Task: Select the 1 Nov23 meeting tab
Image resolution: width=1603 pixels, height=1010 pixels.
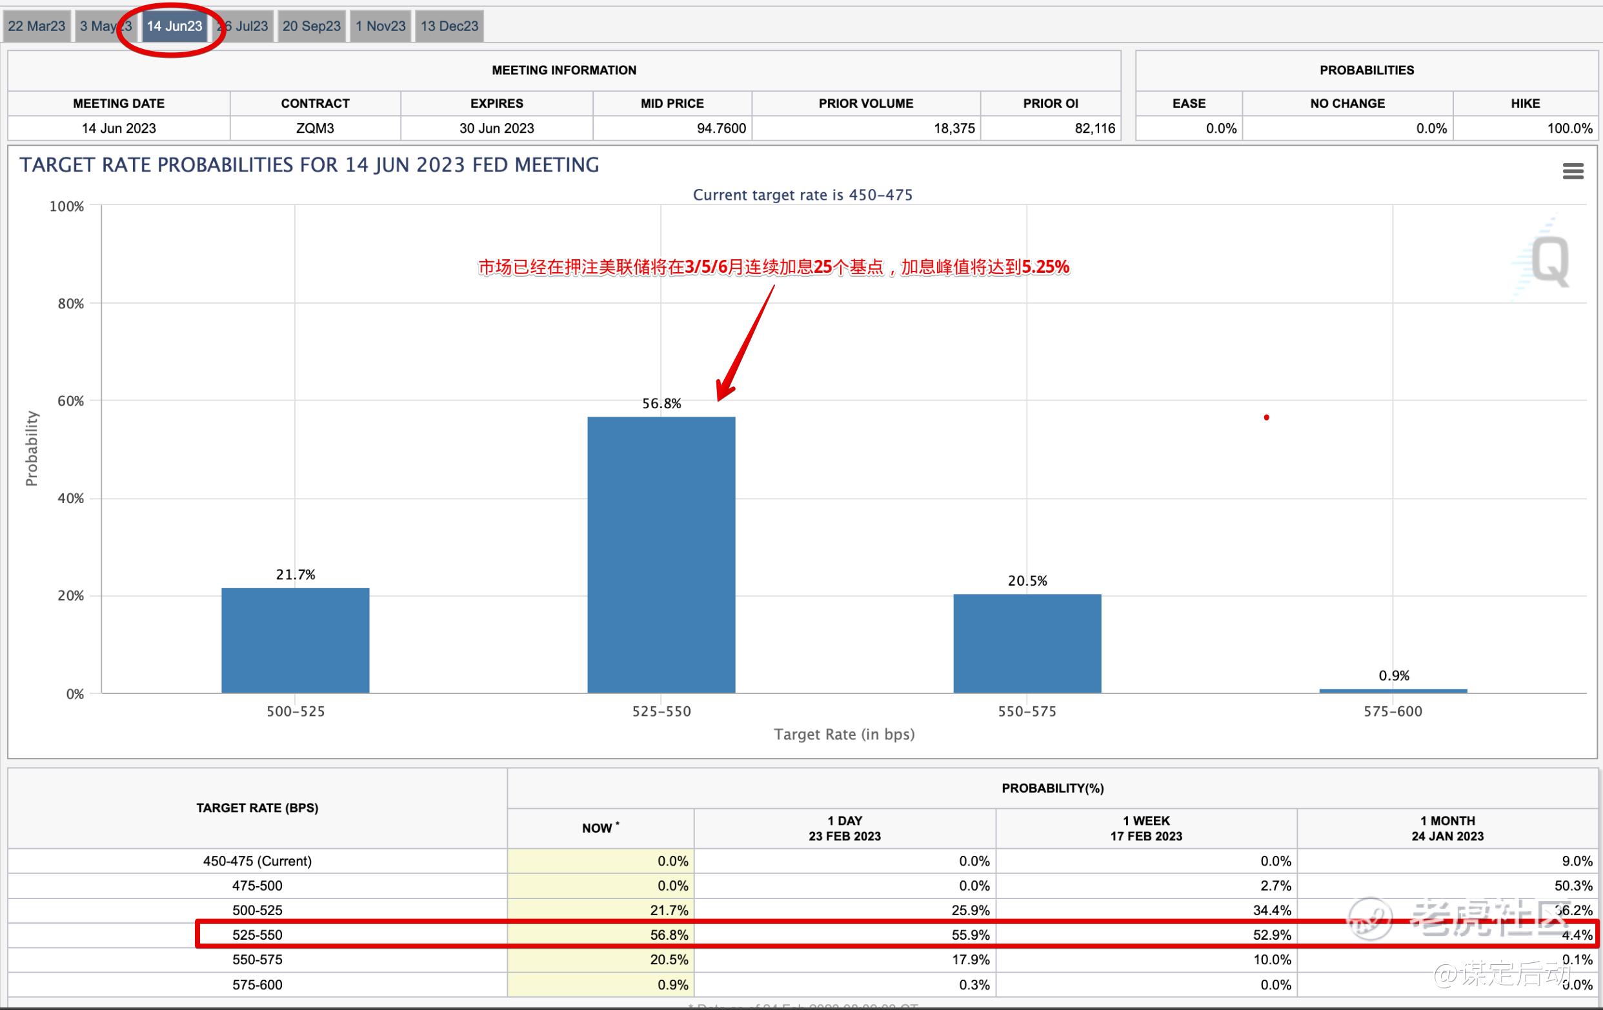Action: [x=380, y=26]
